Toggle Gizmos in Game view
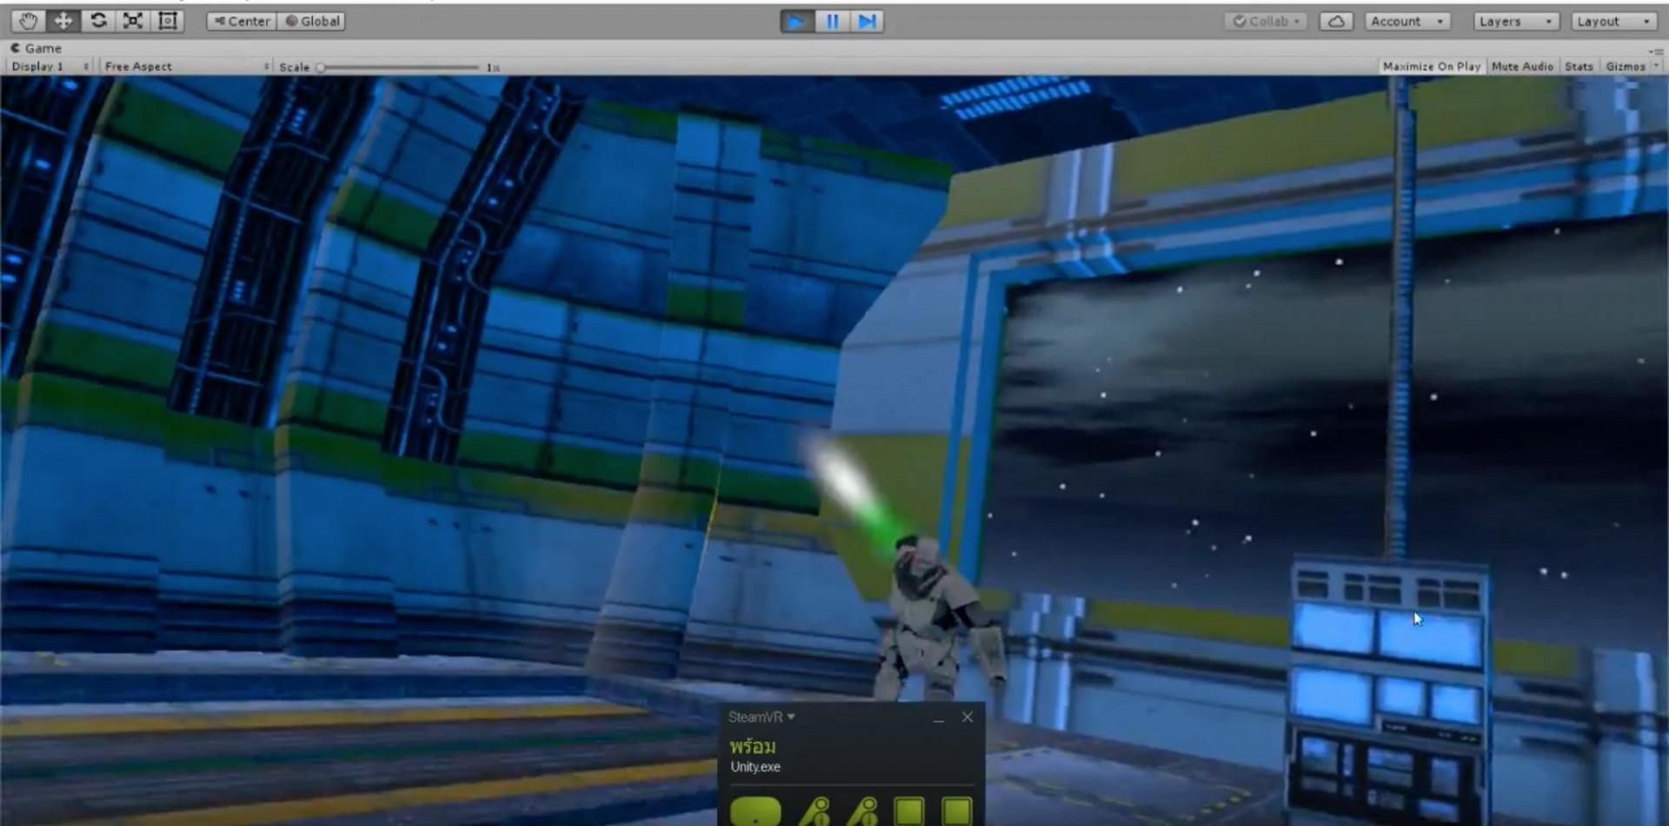The width and height of the screenshot is (1669, 826). pos(1625,66)
